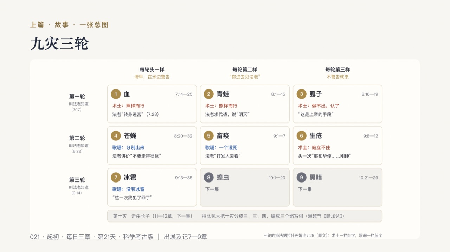Image resolution: width=450 pixels, height=252 pixels.
Task: Select the grayed title 蝗虫
Action: tap(223, 178)
